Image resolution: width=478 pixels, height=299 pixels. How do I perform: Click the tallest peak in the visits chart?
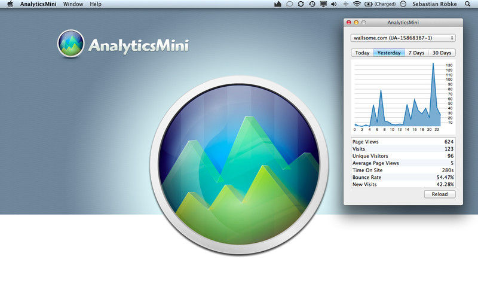point(433,63)
